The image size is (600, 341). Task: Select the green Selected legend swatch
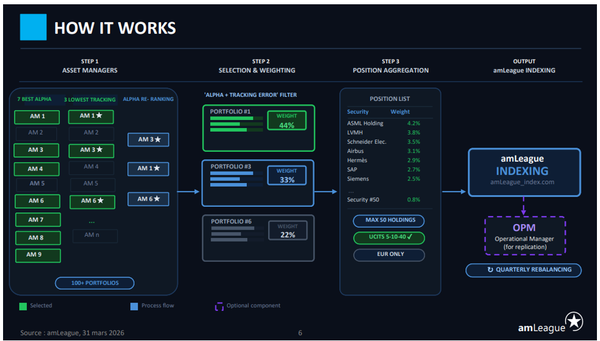click(23, 306)
